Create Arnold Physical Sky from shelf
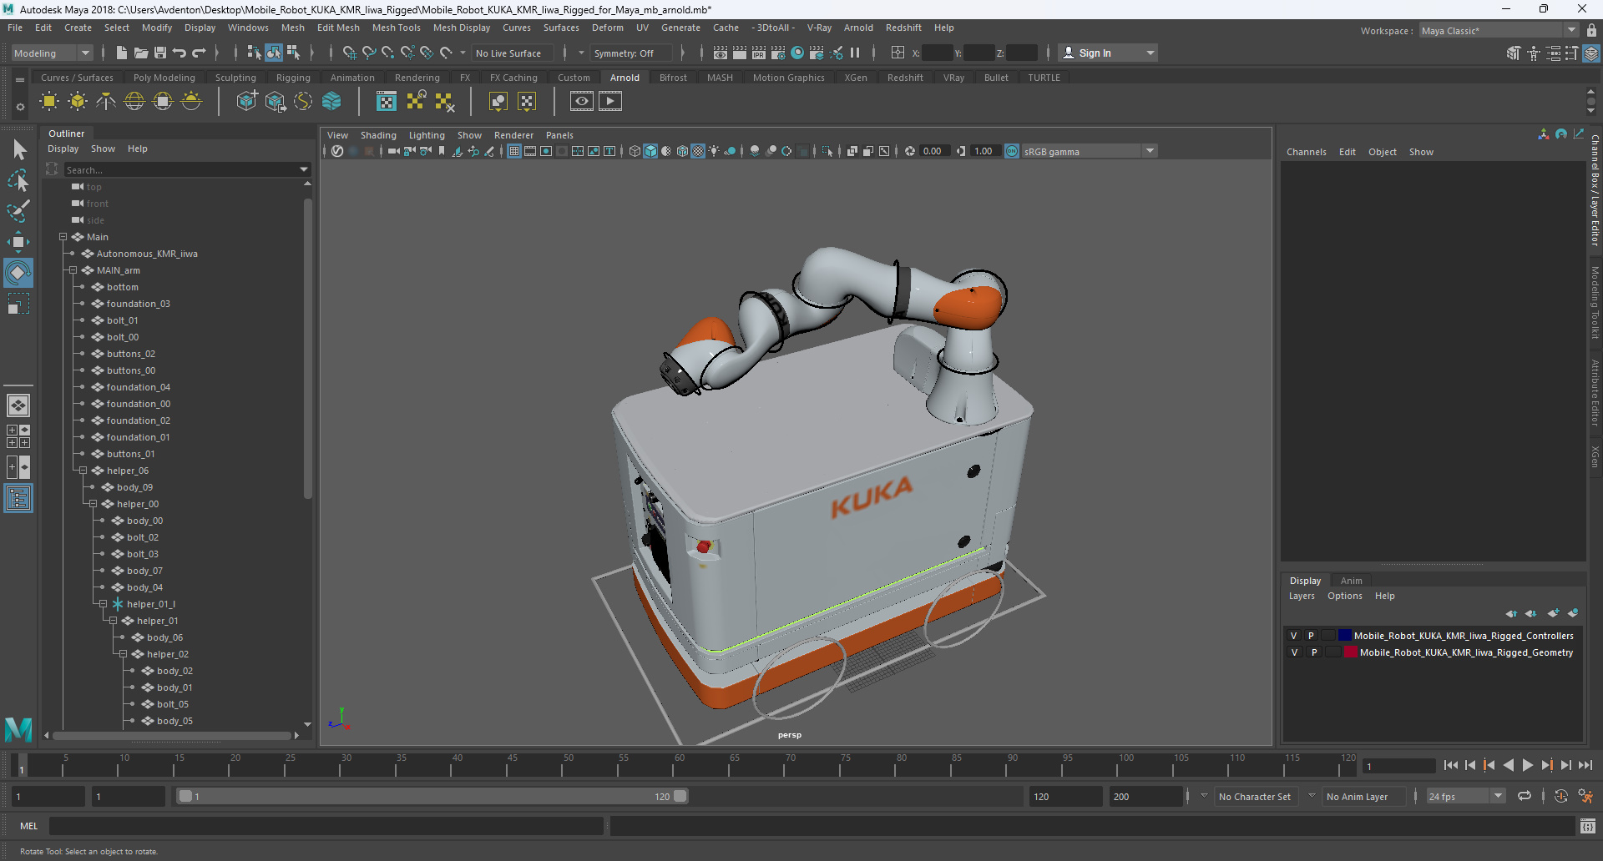Image resolution: width=1603 pixels, height=861 pixels. pos(191,102)
